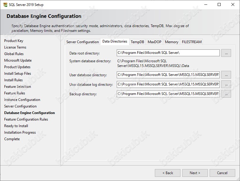The image size is (240, 181).
Task: Select Instance Configuration step
Action: tap(22, 100)
